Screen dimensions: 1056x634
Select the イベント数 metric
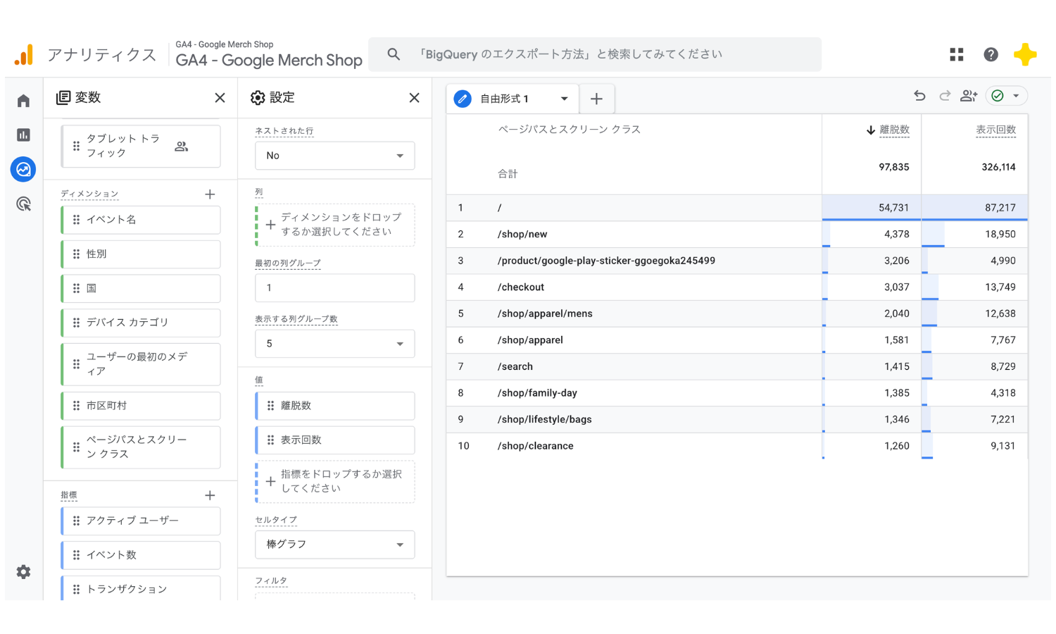(x=141, y=555)
